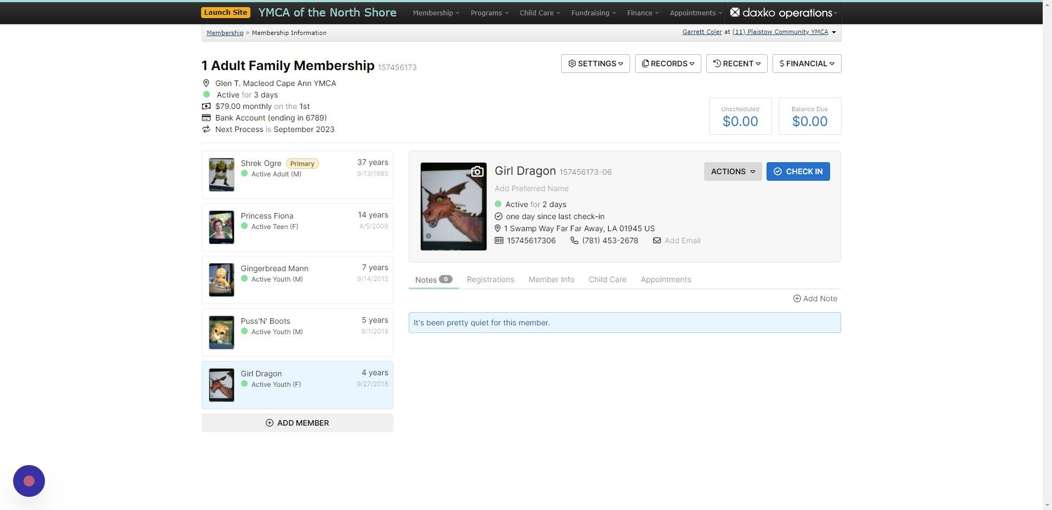Click the envelope icon beside Add Email
The width and height of the screenshot is (1052, 510).
(x=656, y=240)
